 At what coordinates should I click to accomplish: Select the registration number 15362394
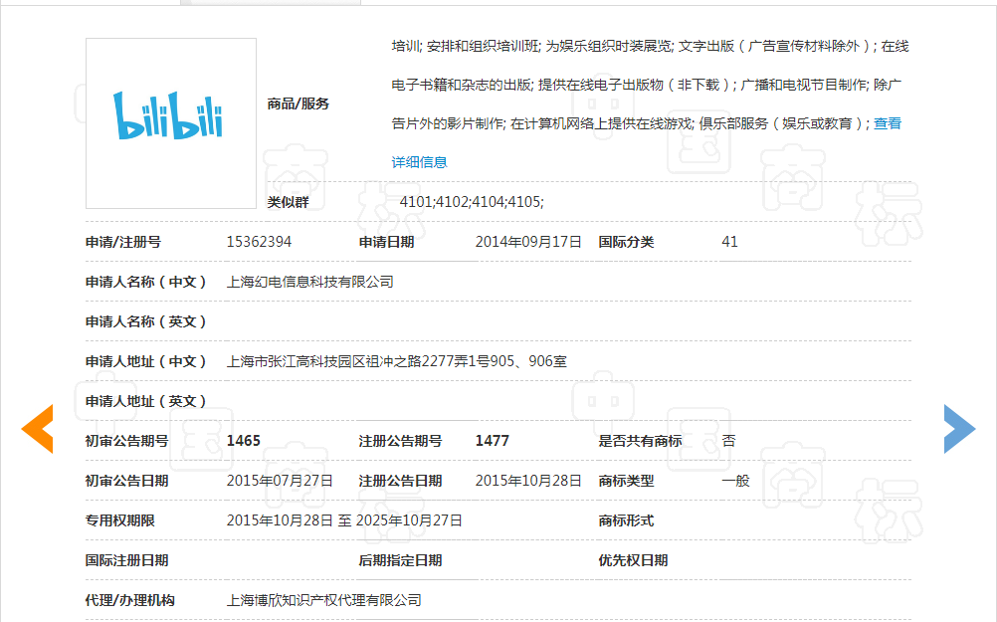click(x=259, y=242)
